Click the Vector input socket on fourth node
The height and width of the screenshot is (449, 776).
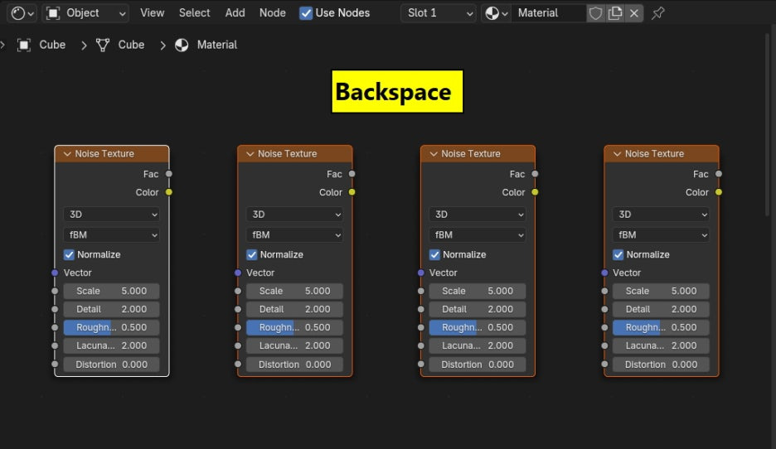click(604, 273)
